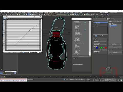Open the Views menu
Screen dimensions: 123x92
(15, 13)
